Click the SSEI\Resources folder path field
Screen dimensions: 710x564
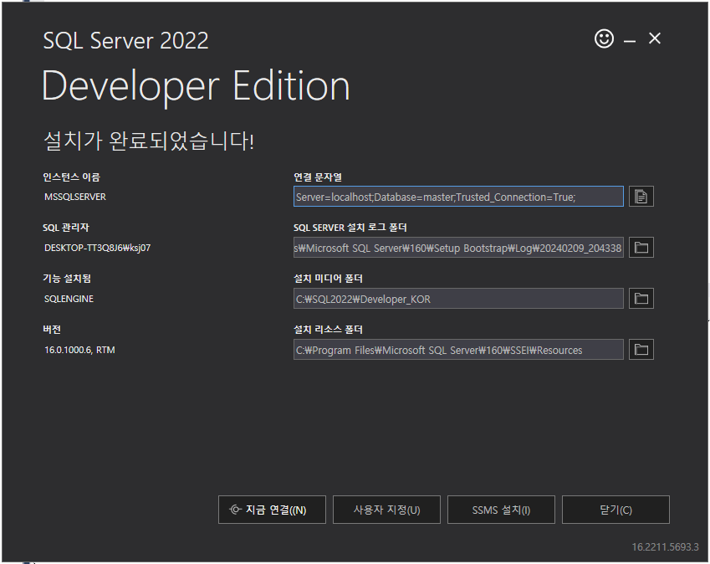pos(458,350)
